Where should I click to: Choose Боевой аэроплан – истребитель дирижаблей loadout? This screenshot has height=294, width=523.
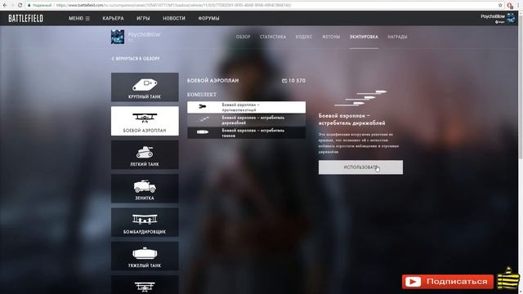pyautogui.click(x=246, y=120)
